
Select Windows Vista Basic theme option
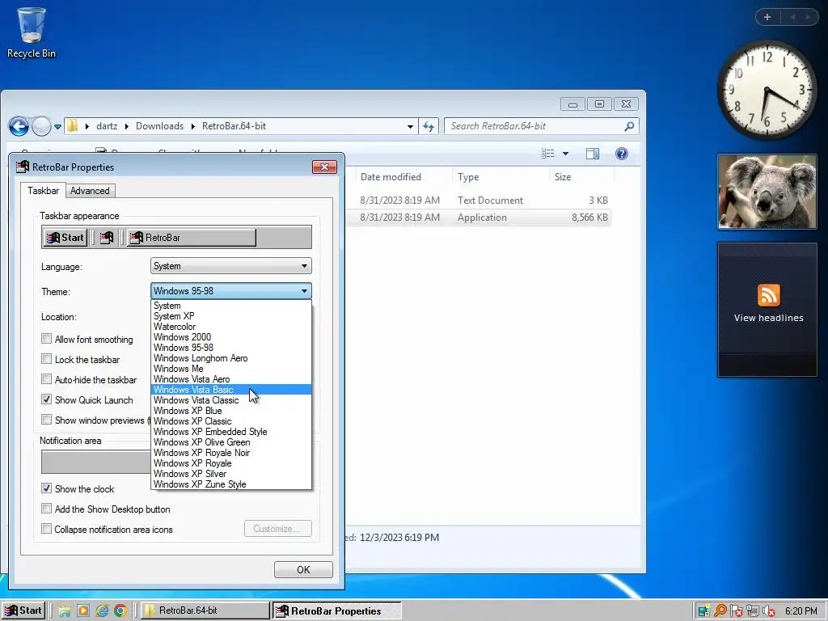230,390
